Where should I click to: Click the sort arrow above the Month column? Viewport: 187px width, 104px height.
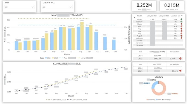[x=134, y=17]
